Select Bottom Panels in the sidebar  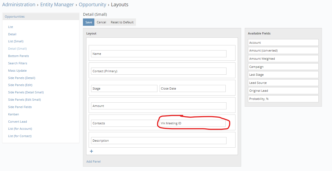click(18, 56)
